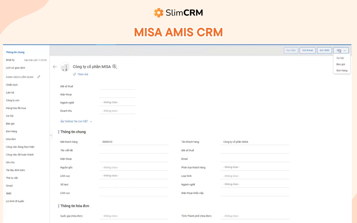The image size is (357, 223).
Task: Click the Gửi Email button
Action: 307,50
